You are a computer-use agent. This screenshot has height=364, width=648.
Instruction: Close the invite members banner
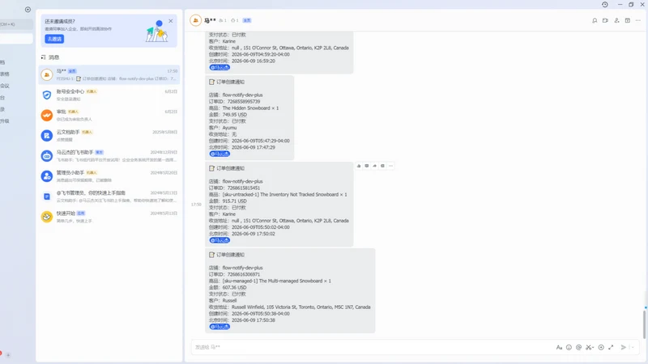(171, 21)
